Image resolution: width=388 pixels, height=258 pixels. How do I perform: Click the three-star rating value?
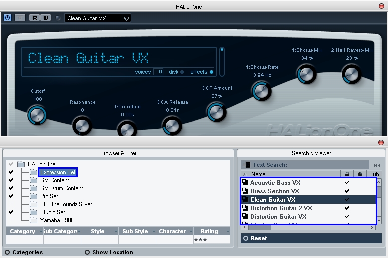[x=200, y=240]
